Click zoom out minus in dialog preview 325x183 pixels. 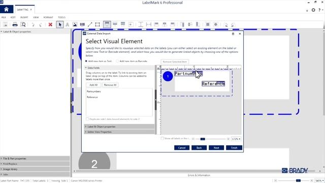pos(193,139)
